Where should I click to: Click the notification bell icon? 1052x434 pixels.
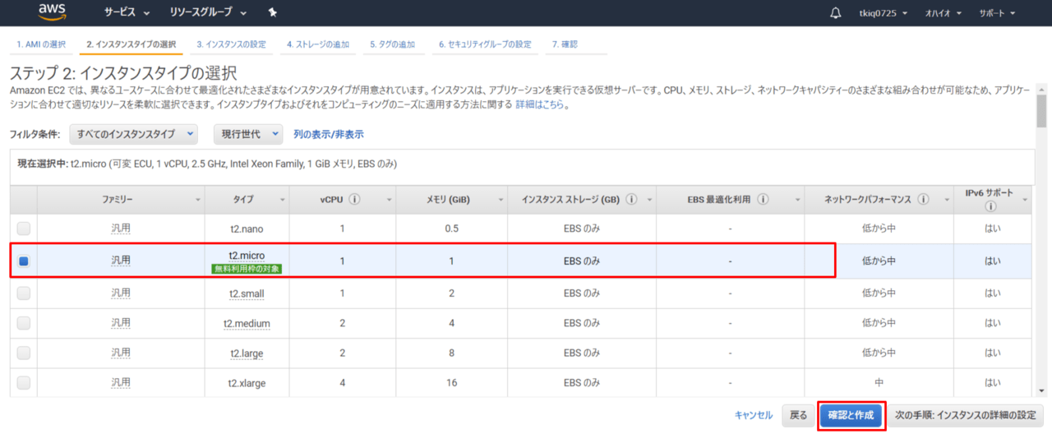pyautogui.click(x=836, y=13)
